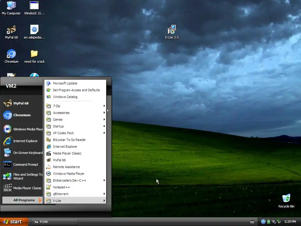
Task: Click the system tray clock 5:29 PM
Action: tap(290, 222)
